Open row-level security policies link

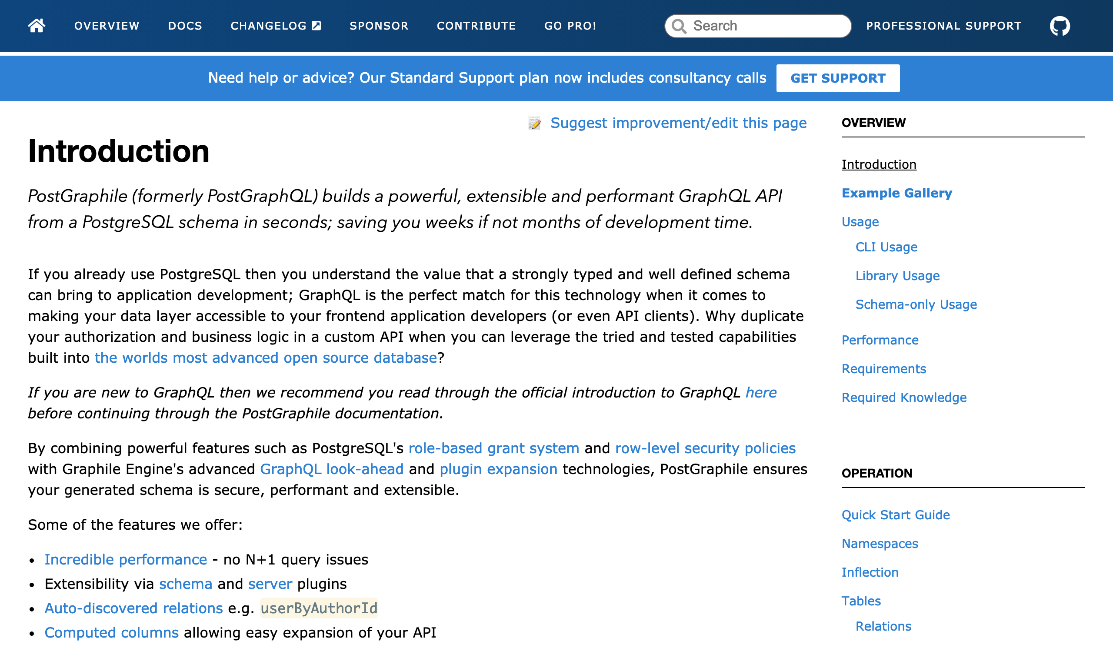(x=705, y=448)
